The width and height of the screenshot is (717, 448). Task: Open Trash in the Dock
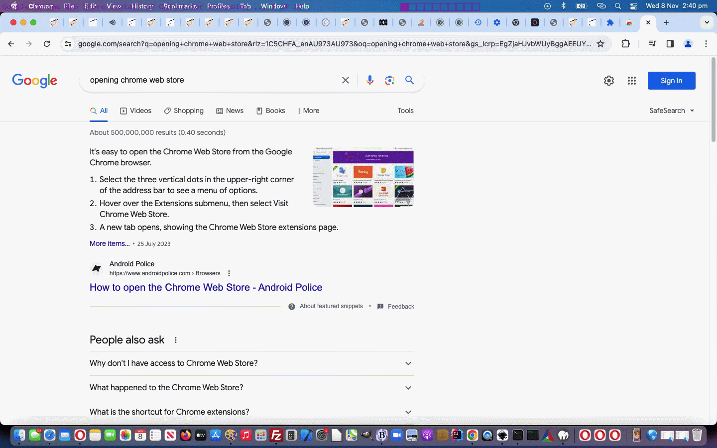click(697, 436)
